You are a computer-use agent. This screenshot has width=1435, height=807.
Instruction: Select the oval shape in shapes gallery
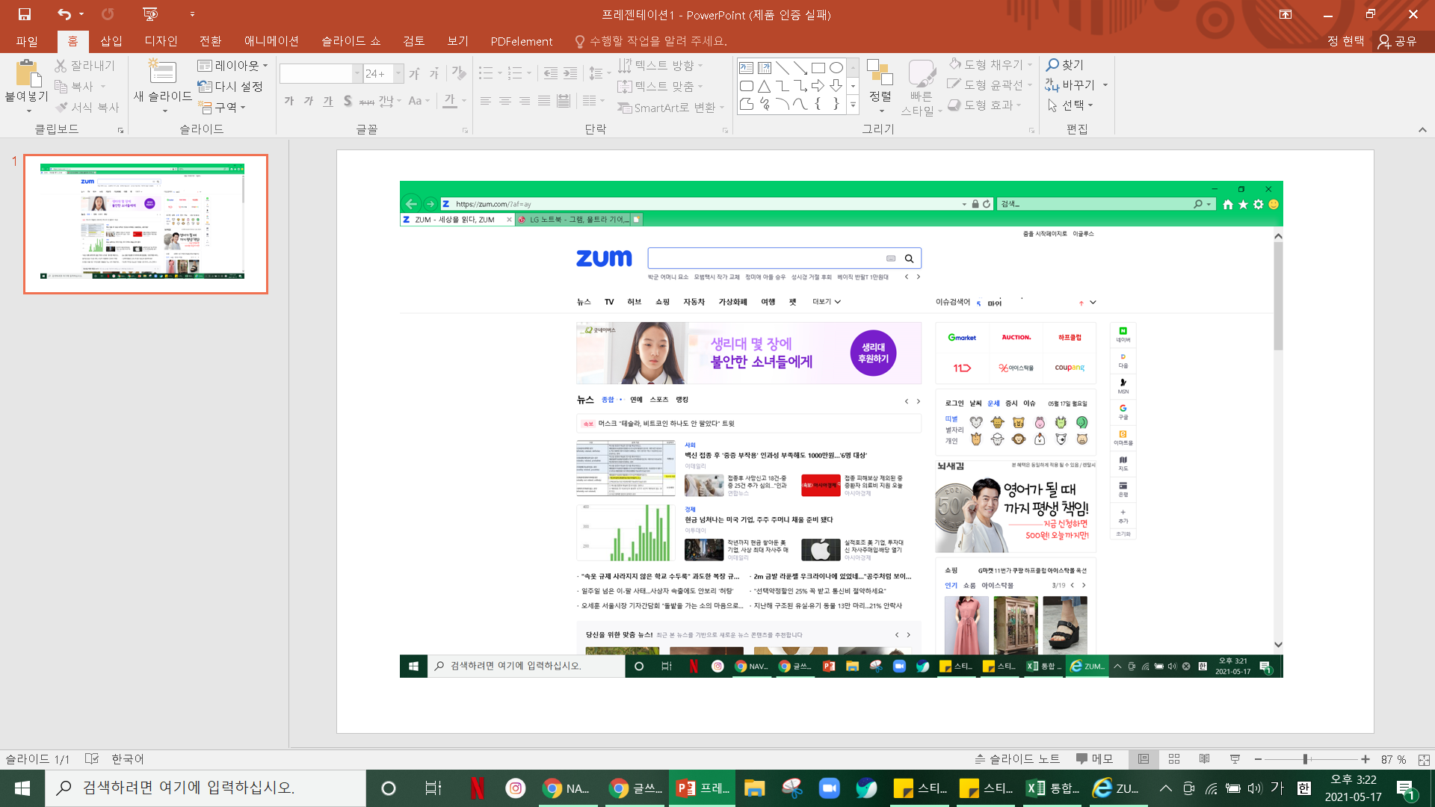(836, 67)
